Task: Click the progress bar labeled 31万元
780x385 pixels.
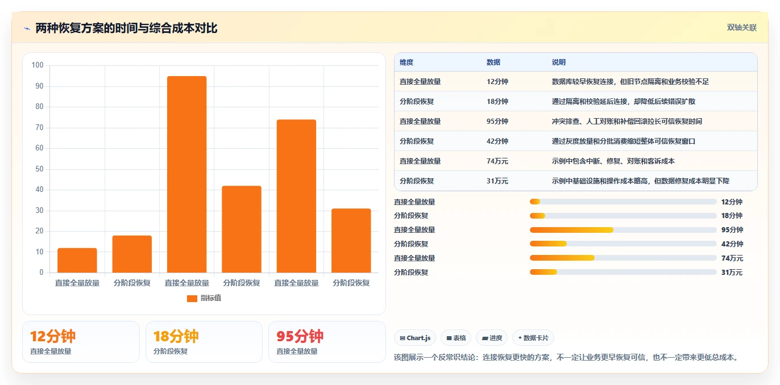Action: click(623, 272)
